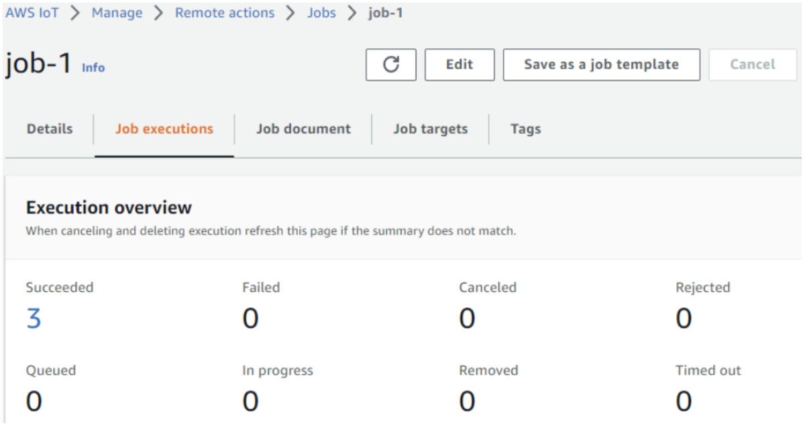
Task: Click the Failed executions count
Action: [x=250, y=319]
